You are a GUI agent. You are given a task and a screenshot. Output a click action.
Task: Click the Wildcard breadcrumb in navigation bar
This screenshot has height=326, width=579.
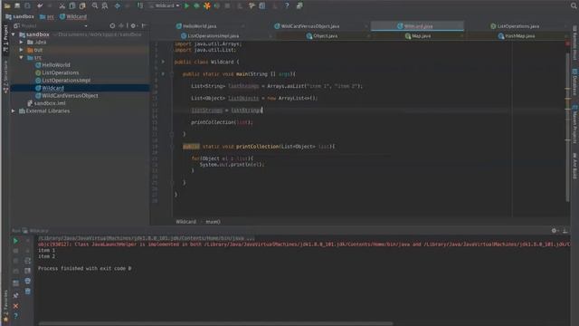(73, 16)
